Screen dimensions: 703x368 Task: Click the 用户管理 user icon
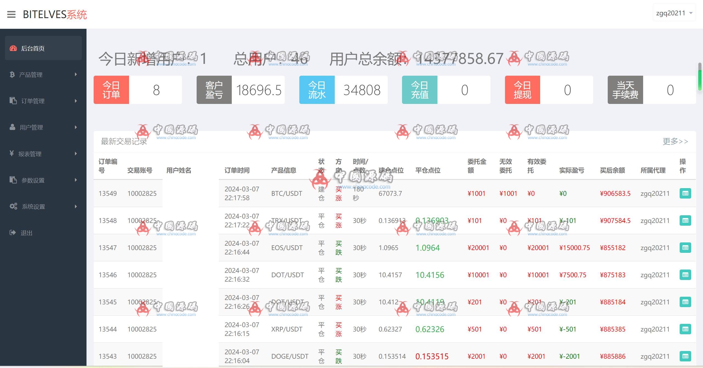(12, 127)
